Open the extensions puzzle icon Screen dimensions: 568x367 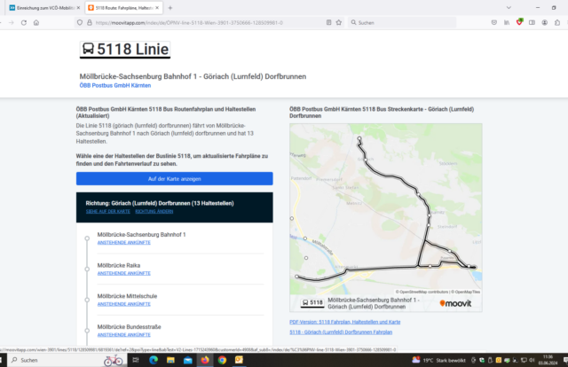[557, 22]
